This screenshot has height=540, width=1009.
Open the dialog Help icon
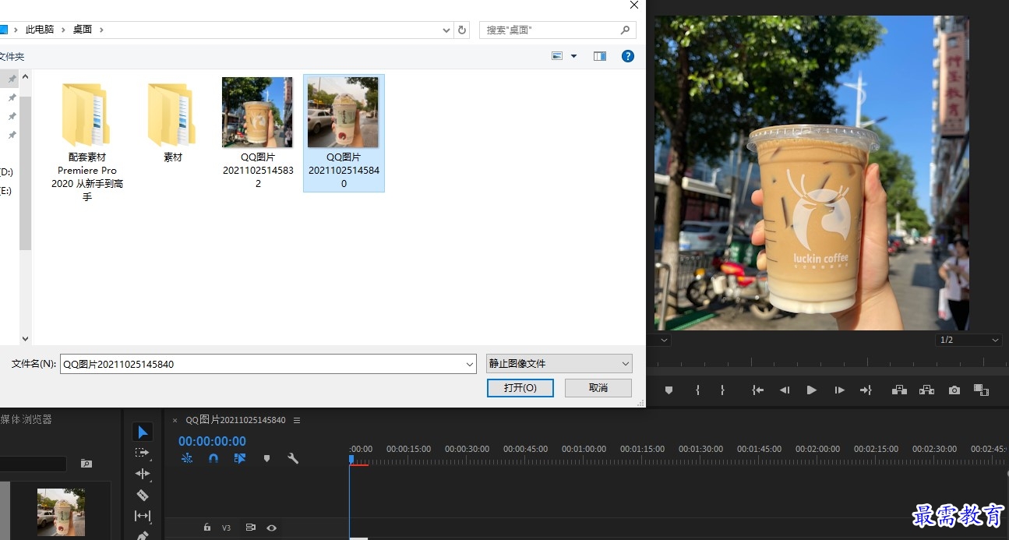pyautogui.click(x=628, y=56)
